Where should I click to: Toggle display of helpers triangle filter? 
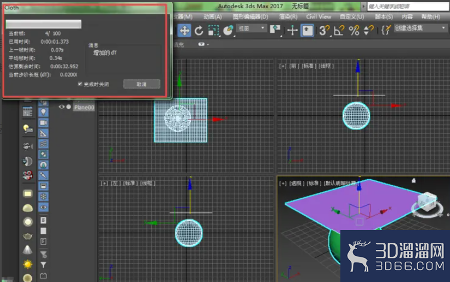(x=43, y=133)
